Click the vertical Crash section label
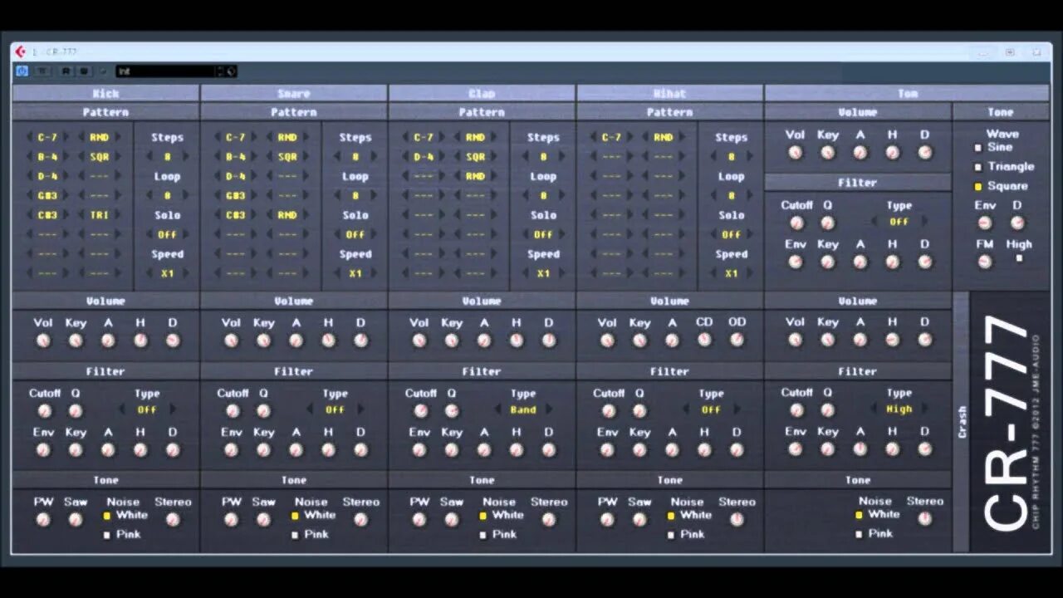The height and width of the screenshot is (598, 1063). tap(962, 422)
